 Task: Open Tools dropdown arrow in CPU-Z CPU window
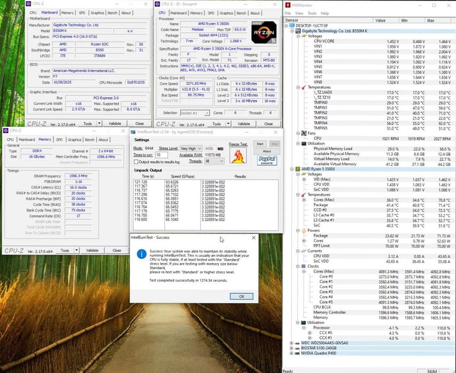click(x=228, y=124)
